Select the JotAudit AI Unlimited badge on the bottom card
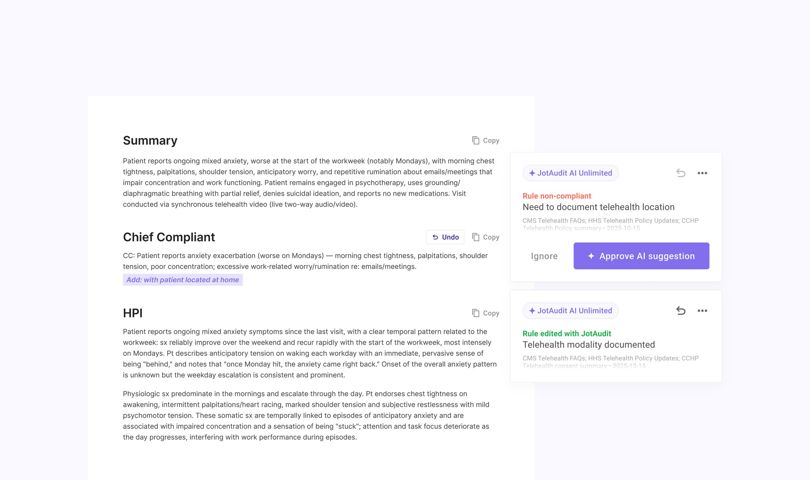Viewport: 810px width, 480px height. tap(571, 311)
